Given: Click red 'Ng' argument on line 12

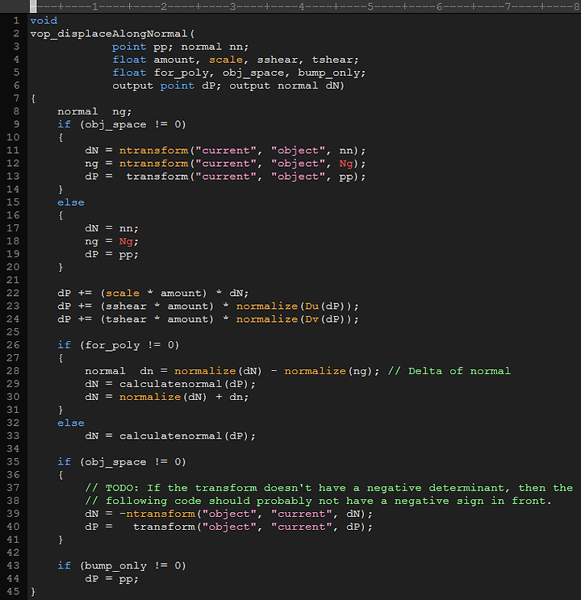Looking at the screenshot, I should pyautogui.click(x=346, y=164).
